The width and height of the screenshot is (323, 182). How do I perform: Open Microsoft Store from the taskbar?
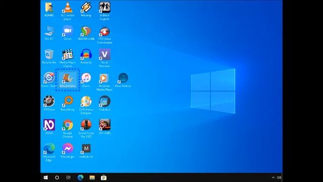pyautogui.click(x=103, y=177)
